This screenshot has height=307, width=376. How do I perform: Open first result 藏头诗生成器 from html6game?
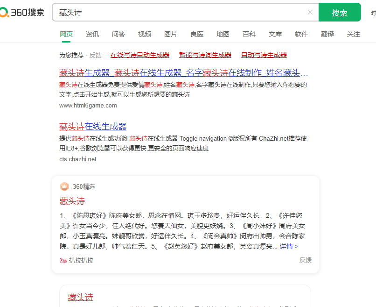click(183, 73)
